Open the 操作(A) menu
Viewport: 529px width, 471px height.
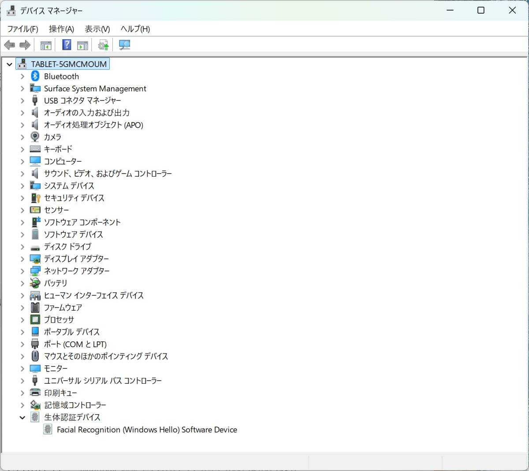(x=61, y=29)
